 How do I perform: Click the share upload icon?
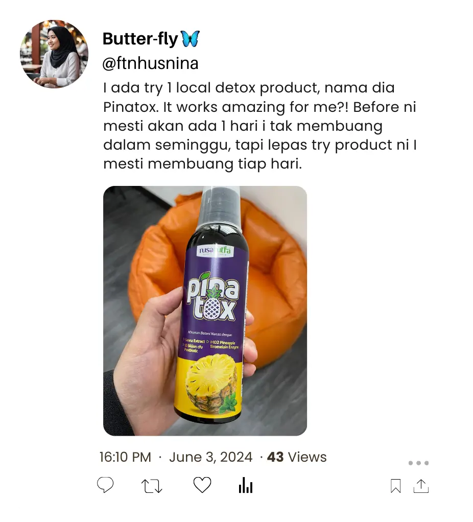click(x=421, y=486)
